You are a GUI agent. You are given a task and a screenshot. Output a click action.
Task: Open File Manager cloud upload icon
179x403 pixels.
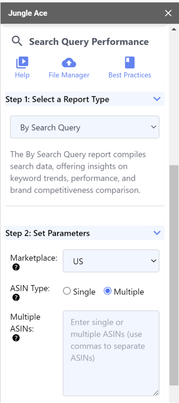tap(69, 63)
